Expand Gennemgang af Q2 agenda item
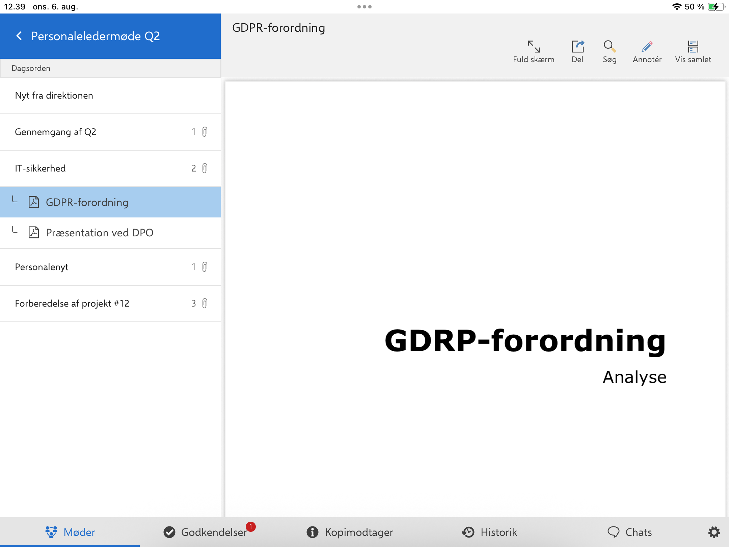729x547 pixels. pos(101,132)
